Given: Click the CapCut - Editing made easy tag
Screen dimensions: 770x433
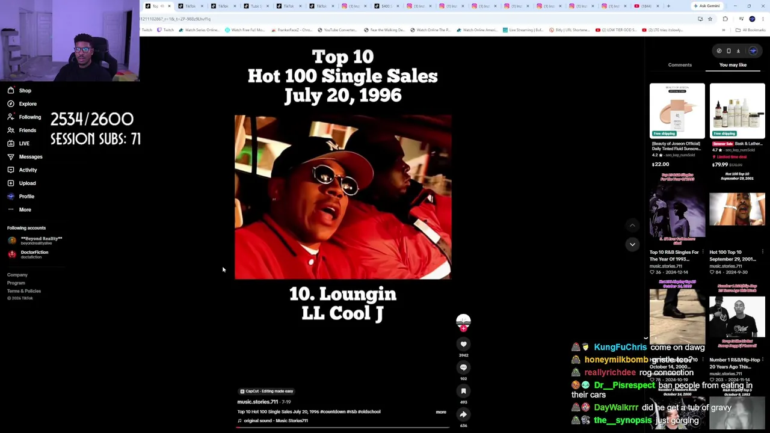Looking at the screenshot, I should point(266,391).
